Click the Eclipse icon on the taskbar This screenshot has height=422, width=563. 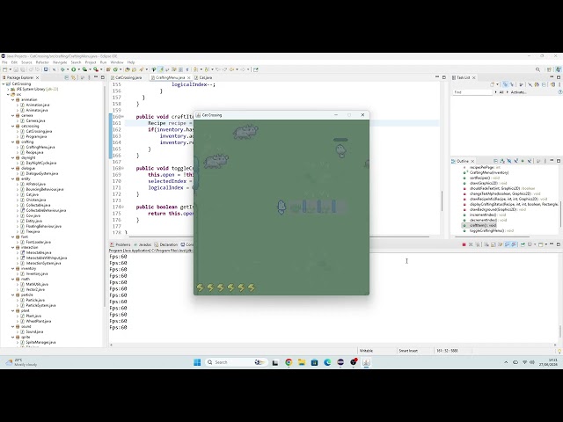tap(340, 362)
